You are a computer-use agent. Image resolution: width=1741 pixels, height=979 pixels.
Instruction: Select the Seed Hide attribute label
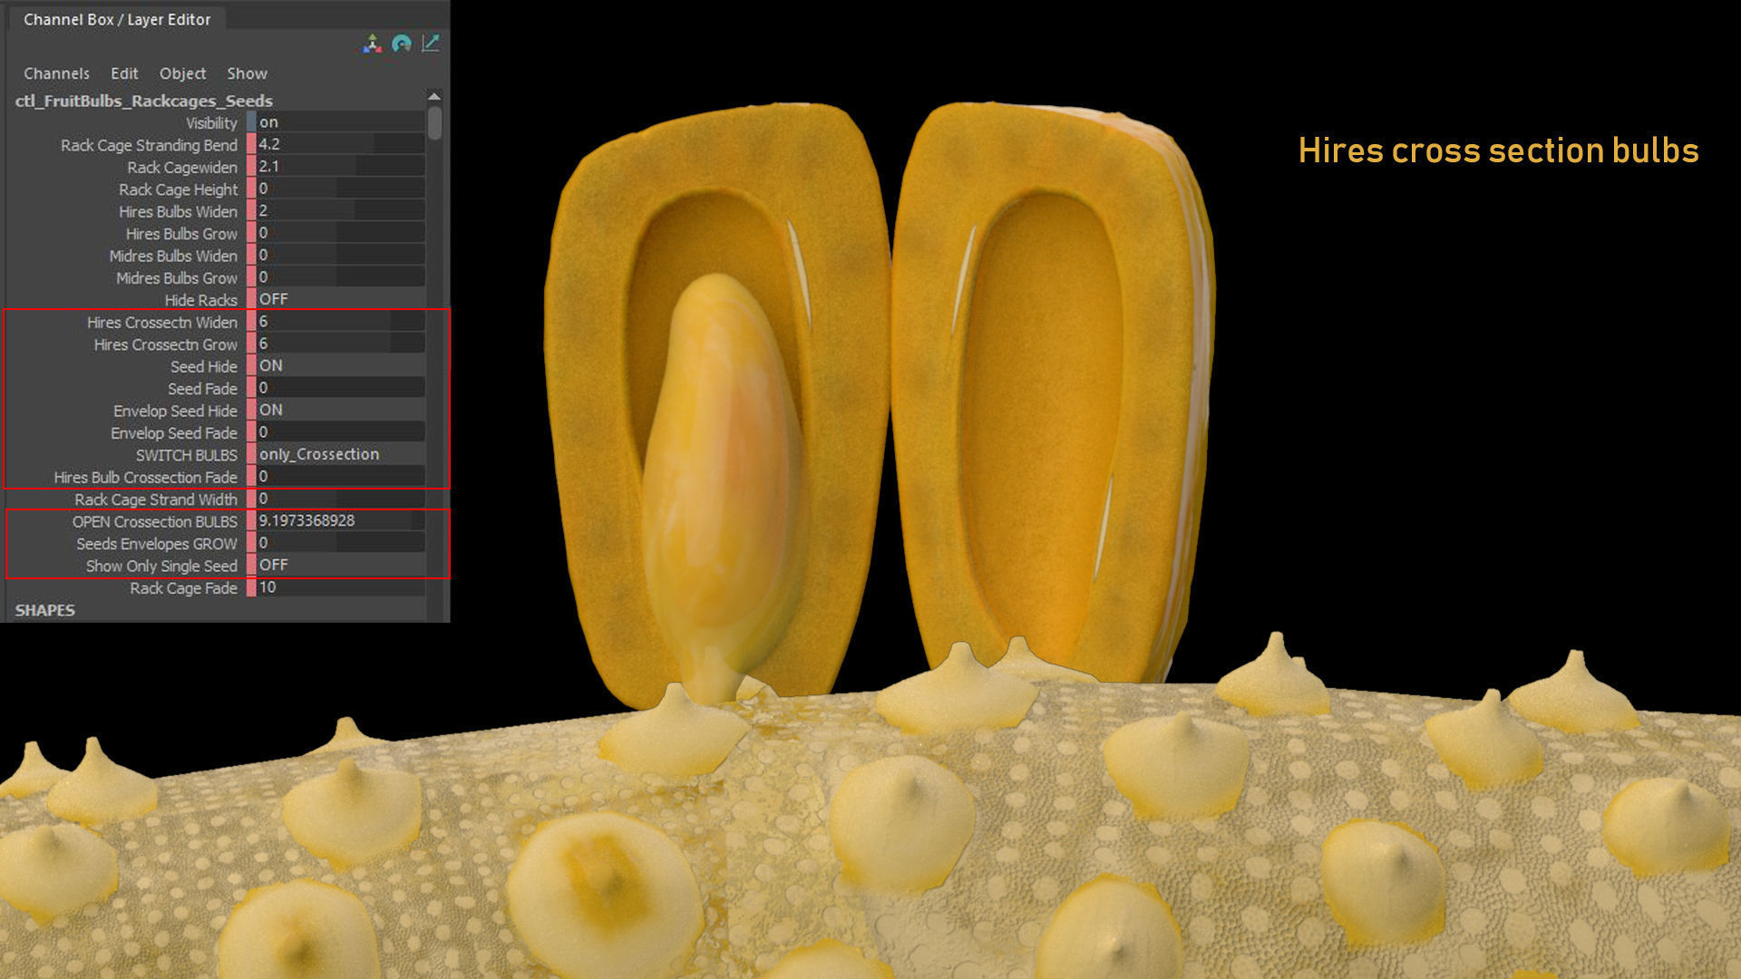coord(204,367)
